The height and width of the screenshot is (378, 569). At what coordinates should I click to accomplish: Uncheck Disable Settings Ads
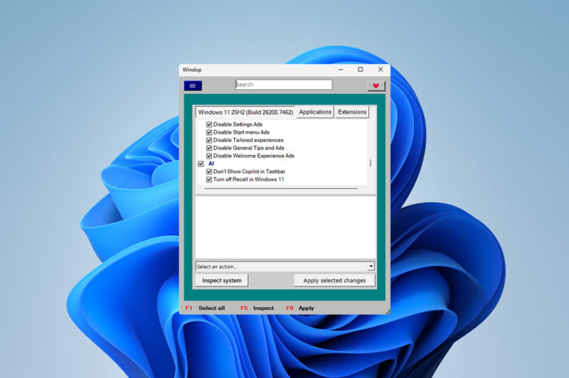pos(209,124)
